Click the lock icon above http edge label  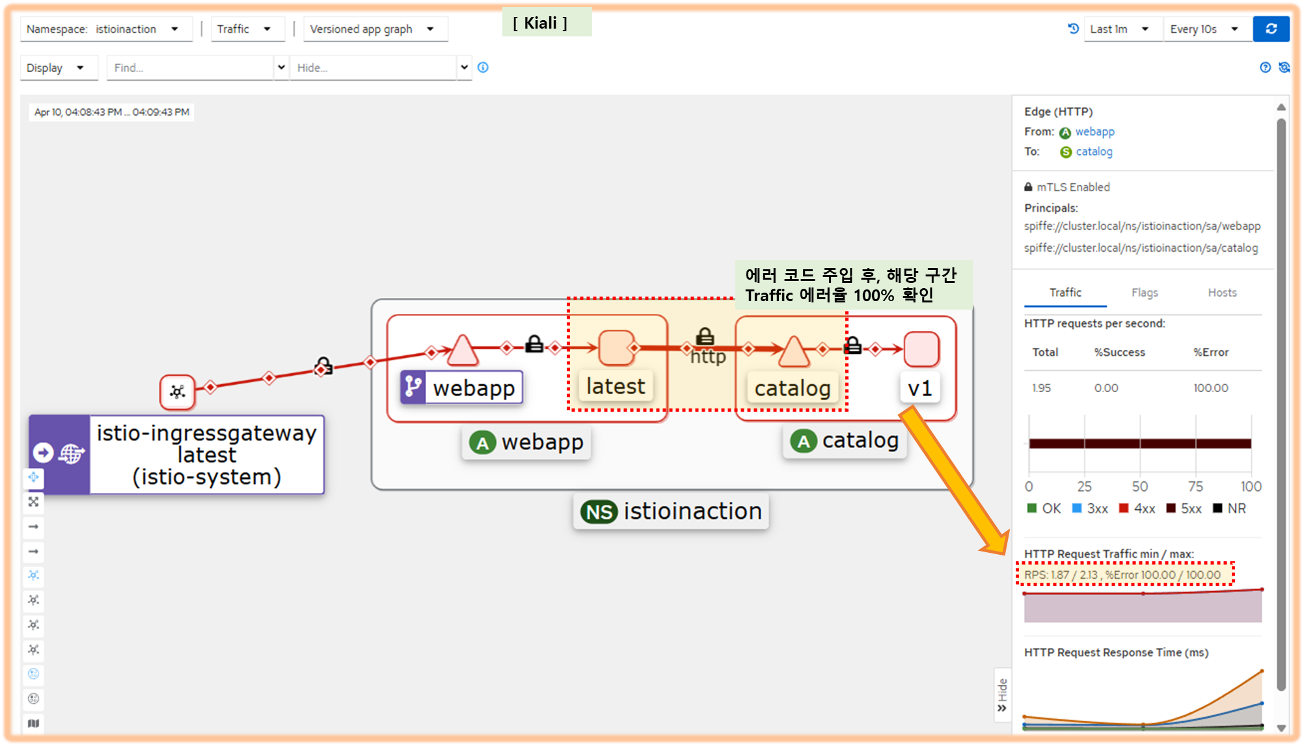(x=705, y=336)
